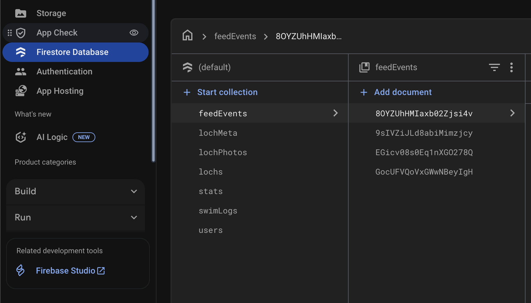Click the plus icon beside Add document
The height and width of the screenshot is (303, 531).
[x=364, y=92]
